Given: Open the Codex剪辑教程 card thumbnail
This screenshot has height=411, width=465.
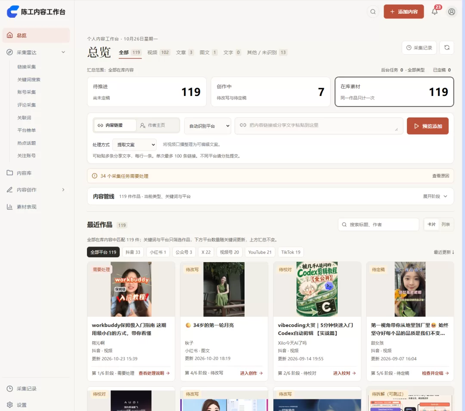Looking at the screenshot, I should pyautogui.click(x=317, y=289).
